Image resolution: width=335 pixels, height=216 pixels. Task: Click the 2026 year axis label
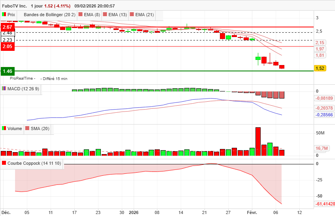coord(134,212)
